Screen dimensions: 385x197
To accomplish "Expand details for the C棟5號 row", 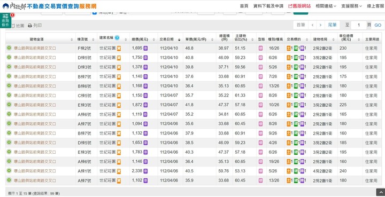I will (x=9, y=95).
